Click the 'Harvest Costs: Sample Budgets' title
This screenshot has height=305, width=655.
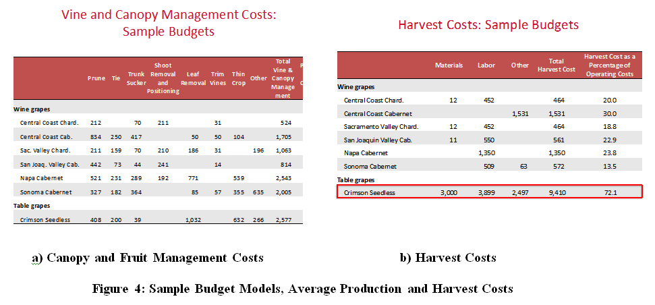pos(488,25)
